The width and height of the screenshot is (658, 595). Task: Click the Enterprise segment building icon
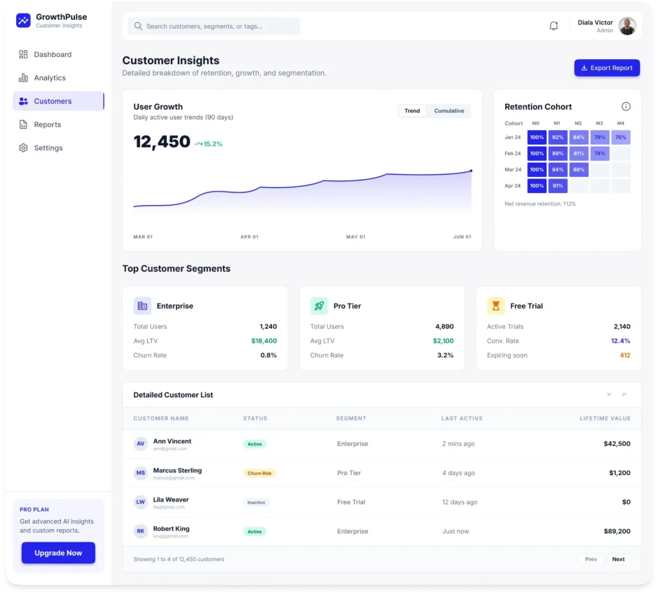pyautogui.click(x=143, y=306)
